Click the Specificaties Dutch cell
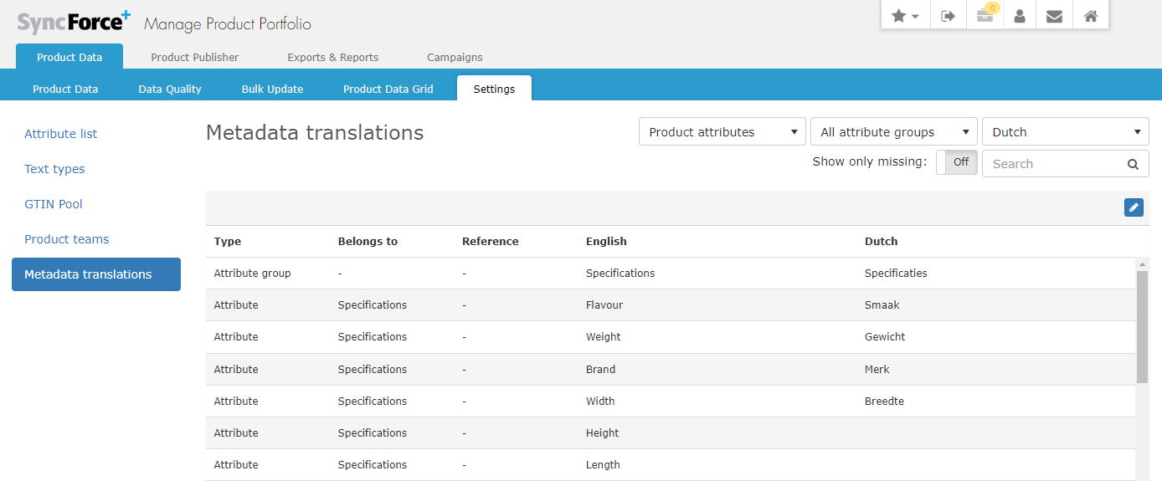The height and width of the screenshot is (481, 1162). (x=896, y=273)
